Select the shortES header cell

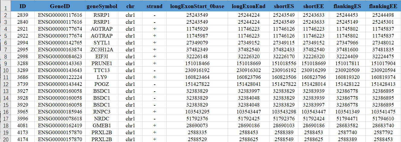(284, 6)
